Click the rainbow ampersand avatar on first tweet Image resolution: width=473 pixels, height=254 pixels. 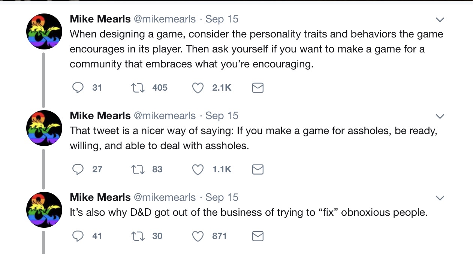click(44, 31)
